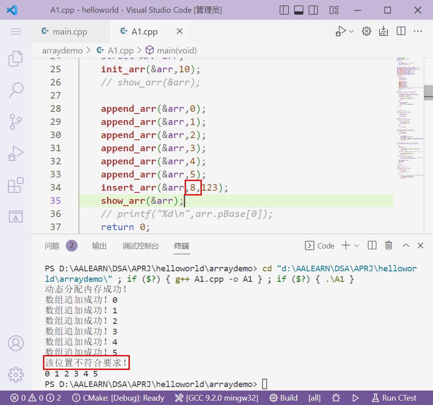Open terminal launch profile dropdown
433x405 pixels.
pos(357,245)
